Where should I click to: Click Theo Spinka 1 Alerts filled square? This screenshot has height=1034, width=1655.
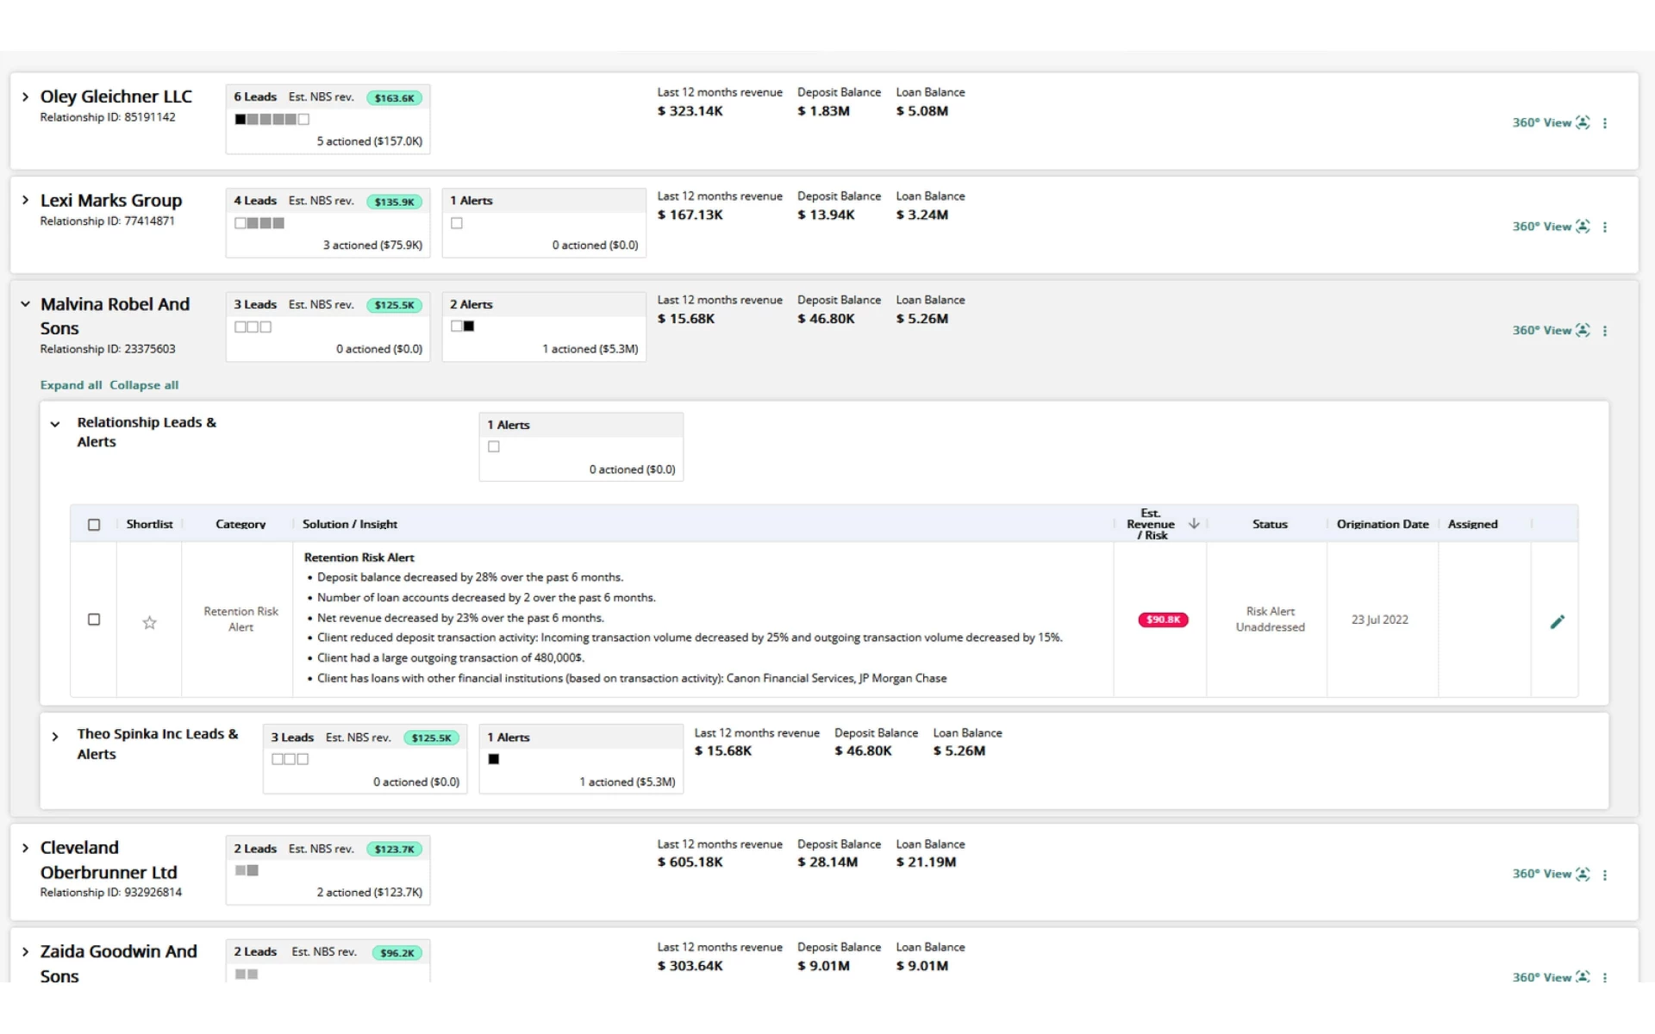[x=494, y=759]
